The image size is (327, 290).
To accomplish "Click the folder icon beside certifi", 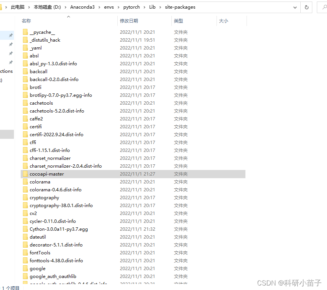I will (25, 126).
